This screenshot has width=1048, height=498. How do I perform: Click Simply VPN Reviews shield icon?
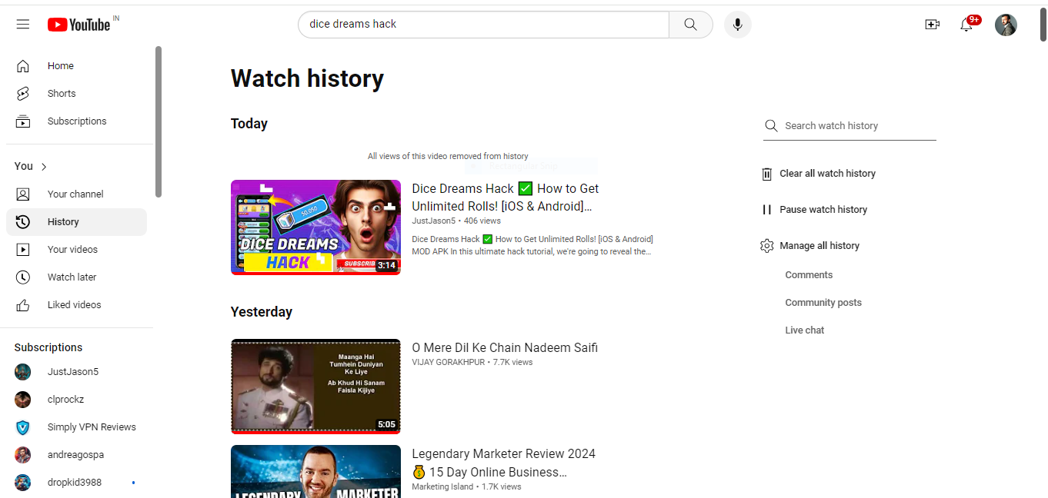pyautogui.click(x=23, y=427)
